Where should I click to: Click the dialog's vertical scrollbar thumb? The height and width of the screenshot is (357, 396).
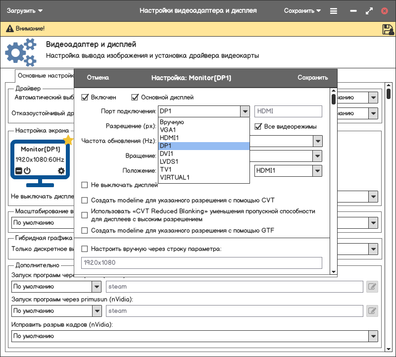pos(333,98)
